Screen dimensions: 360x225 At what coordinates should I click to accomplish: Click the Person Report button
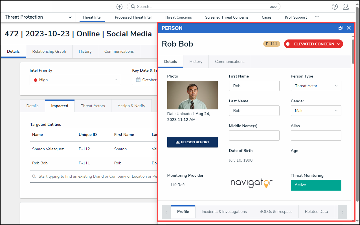click(192, 142)
